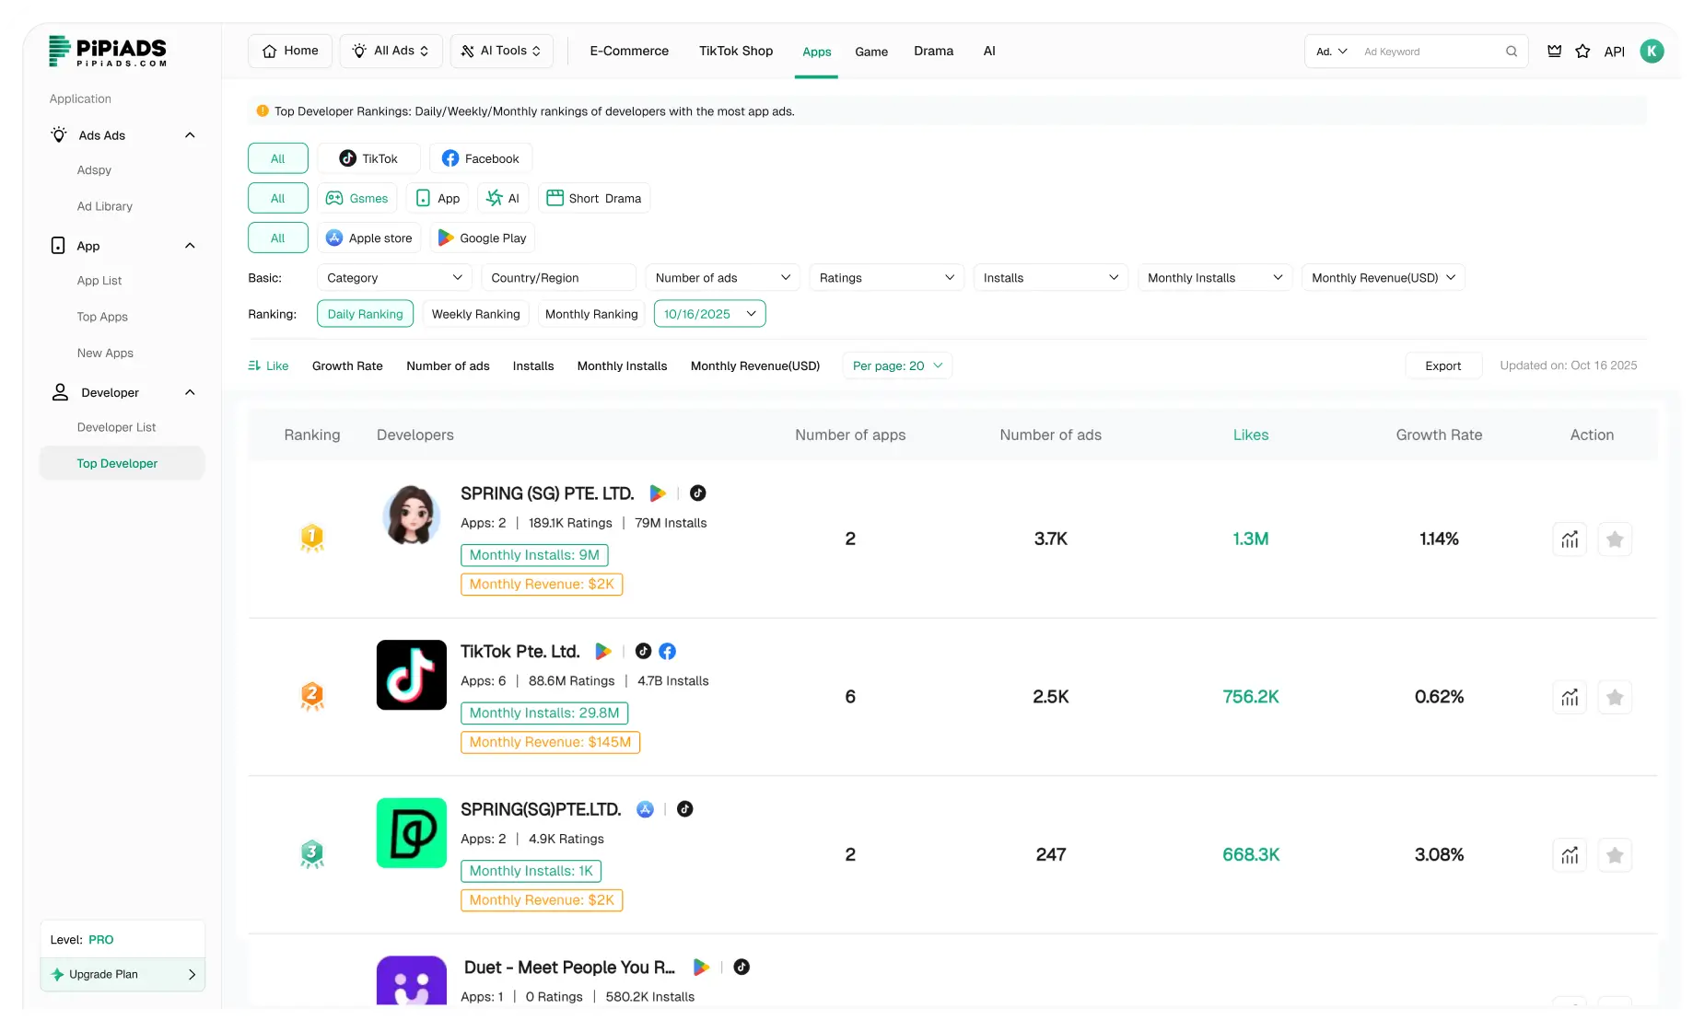1705x1032 pixels.
Task: Click the favorites star icon in the header
Action: tap(1583, 52)
